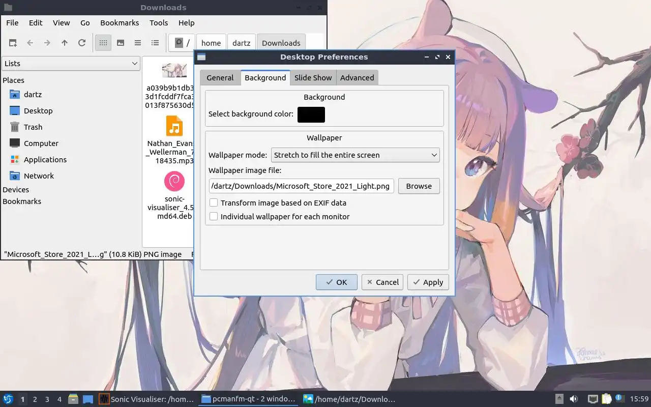Switch to Sonic Visualiser taskbar window
The width and height of the screenshot is (651, 407).
tap(147, 399)
